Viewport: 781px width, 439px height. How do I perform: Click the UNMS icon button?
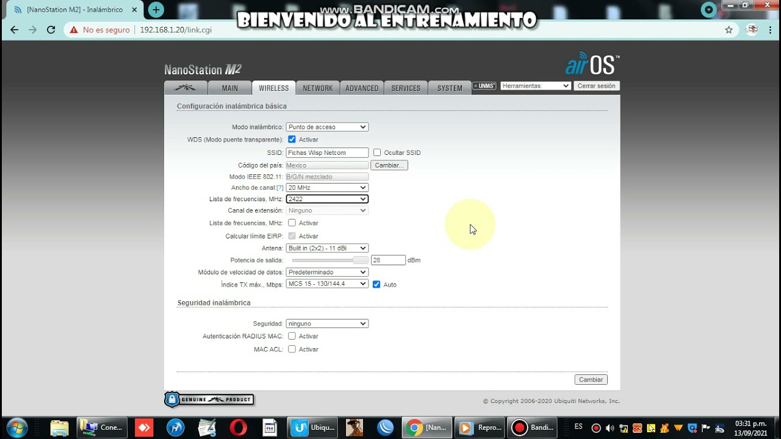click(484, 86)
